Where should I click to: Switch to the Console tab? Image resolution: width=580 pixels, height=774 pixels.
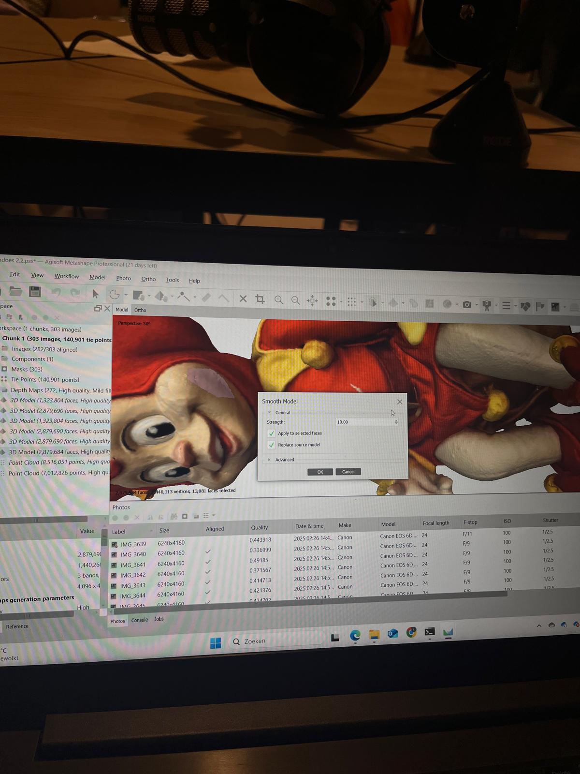(x=140, y=620)
